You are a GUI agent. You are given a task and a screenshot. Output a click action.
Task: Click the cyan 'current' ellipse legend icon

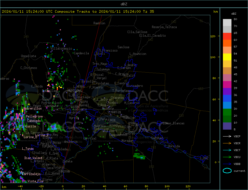click(227, 171)
